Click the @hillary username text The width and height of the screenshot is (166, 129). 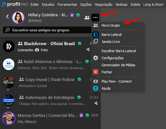[35, 20]
